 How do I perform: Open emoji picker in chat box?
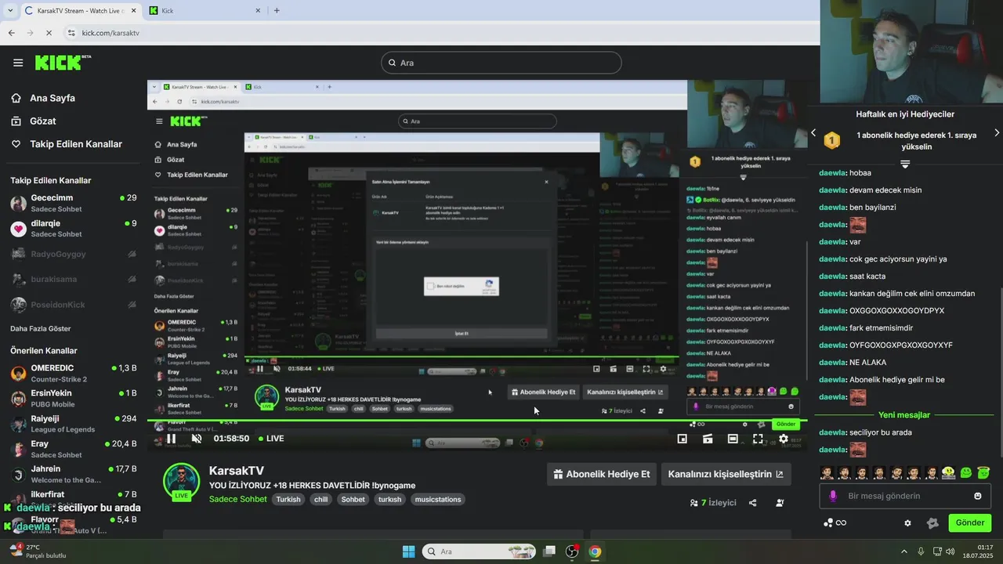[x=978, y=496]
